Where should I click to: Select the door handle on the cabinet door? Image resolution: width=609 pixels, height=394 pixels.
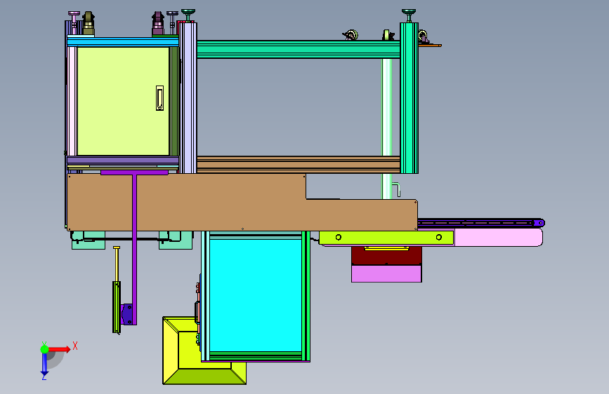[x=159, y=98]
